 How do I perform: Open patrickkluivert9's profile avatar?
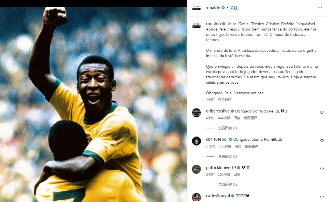coord(196,169)
